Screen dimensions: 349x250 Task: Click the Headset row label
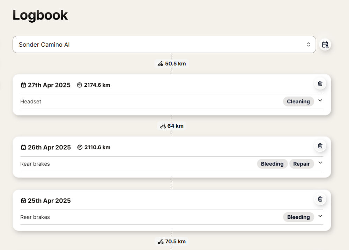(31, 101)
